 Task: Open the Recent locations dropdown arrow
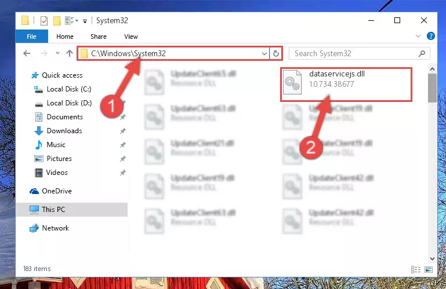click(57, 53)
